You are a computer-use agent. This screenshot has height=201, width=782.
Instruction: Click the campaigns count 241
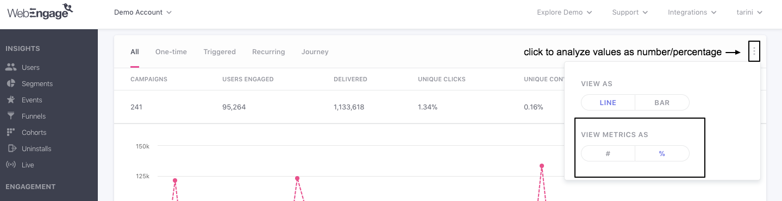coord(136,107)
